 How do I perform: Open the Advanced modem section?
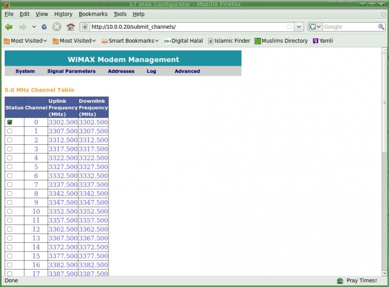click(187, 71)
